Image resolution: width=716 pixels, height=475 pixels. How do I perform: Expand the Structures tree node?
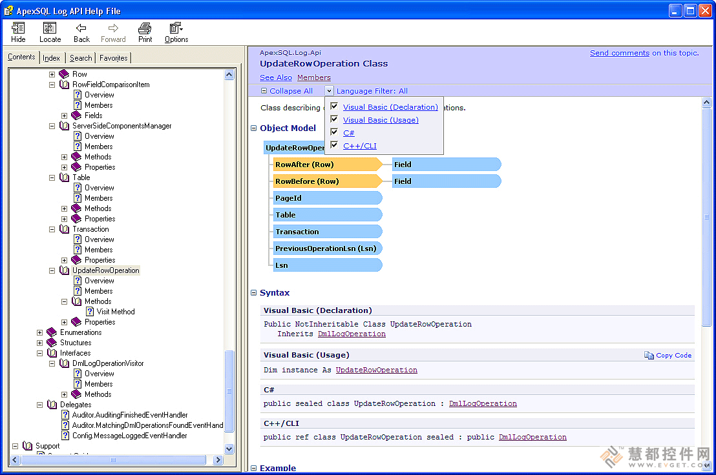click(x=39, y=343)
